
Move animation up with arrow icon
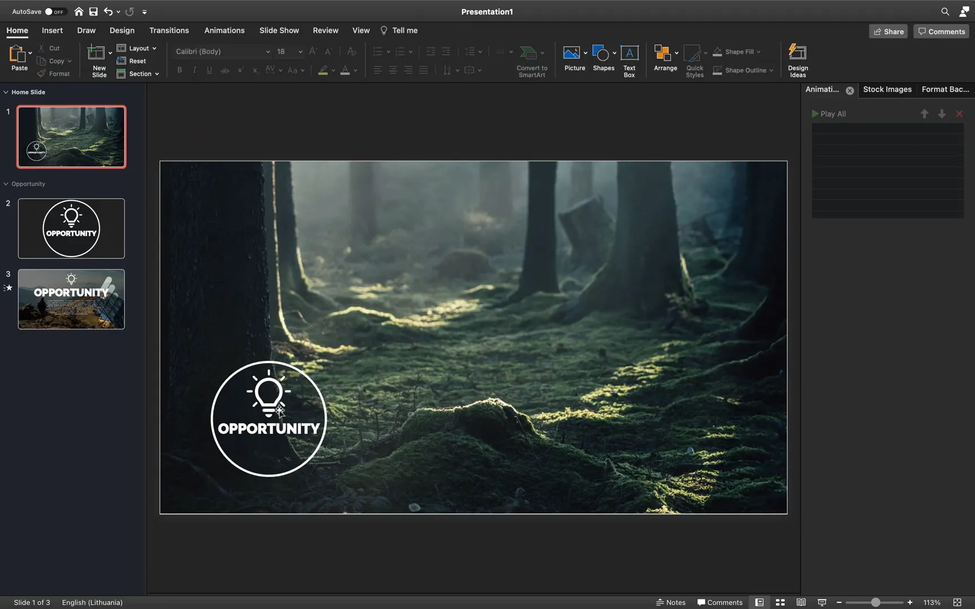tap(924, 114)
